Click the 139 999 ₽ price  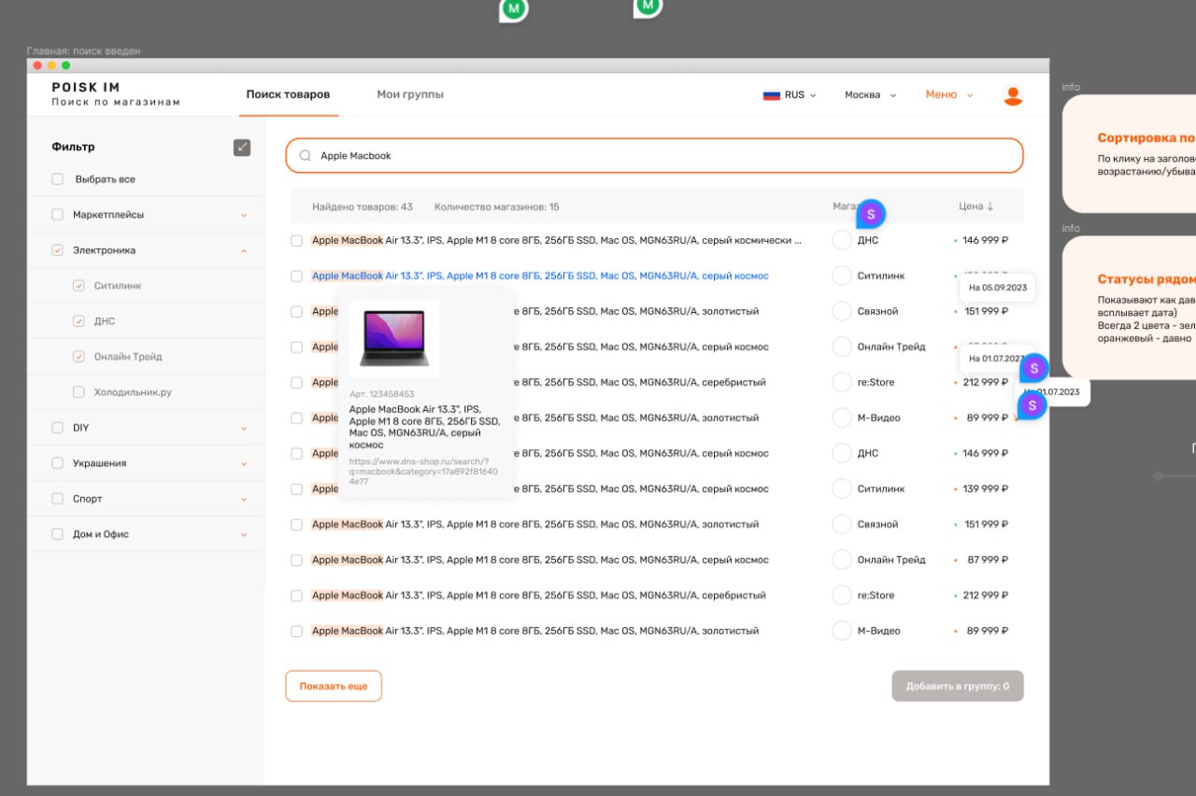coord(988,489)
